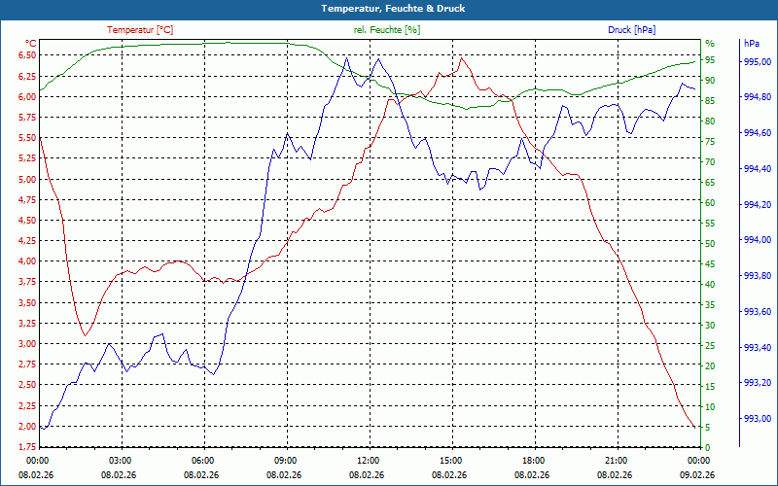Click green humidity axis value '60'

[710, 203]
